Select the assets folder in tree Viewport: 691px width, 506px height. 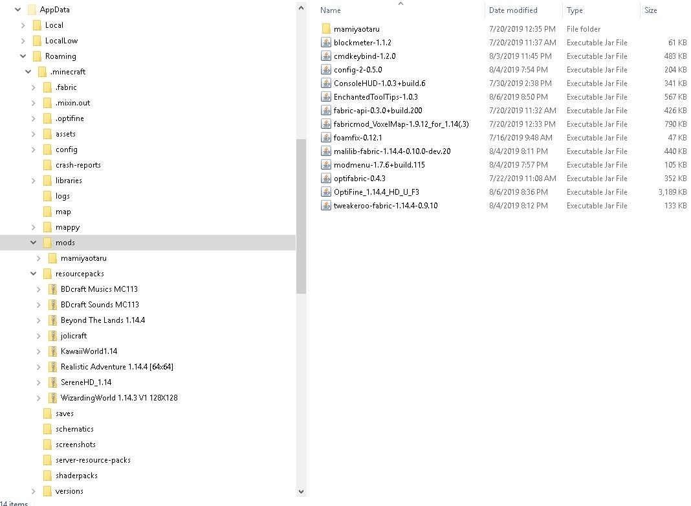point(65,134)
